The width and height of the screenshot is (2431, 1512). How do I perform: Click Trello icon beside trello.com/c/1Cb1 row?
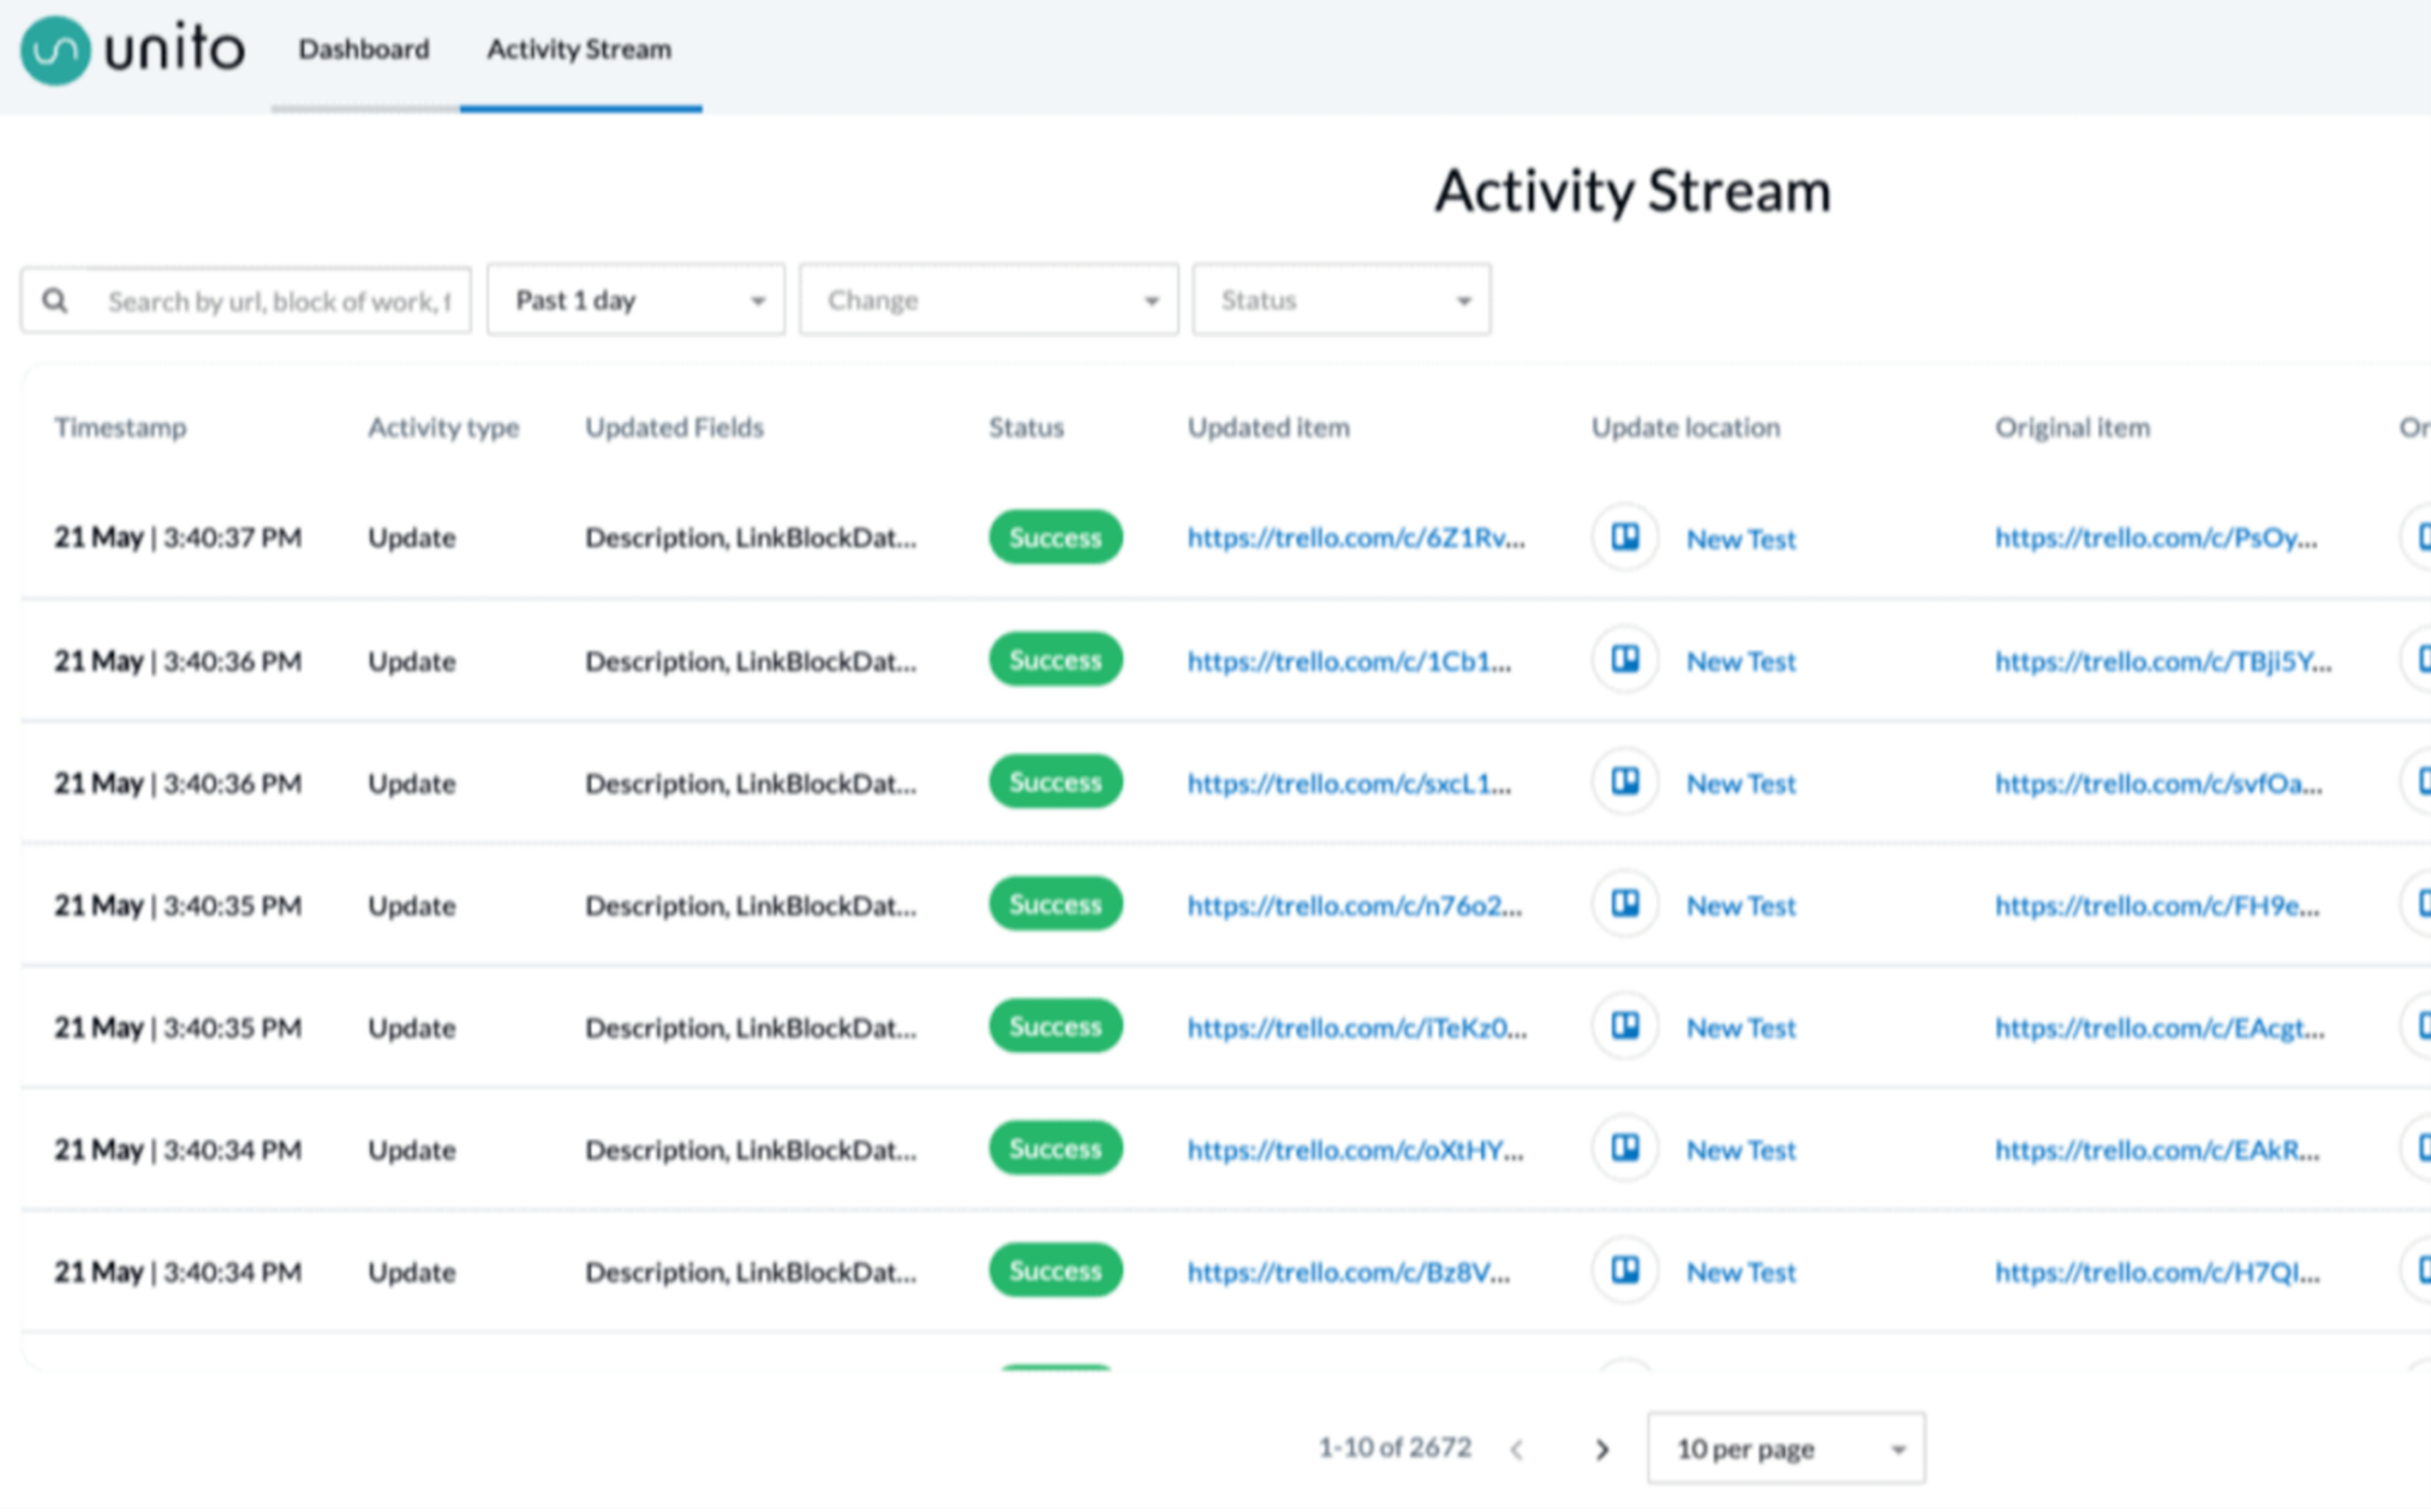pos(1625,660)
